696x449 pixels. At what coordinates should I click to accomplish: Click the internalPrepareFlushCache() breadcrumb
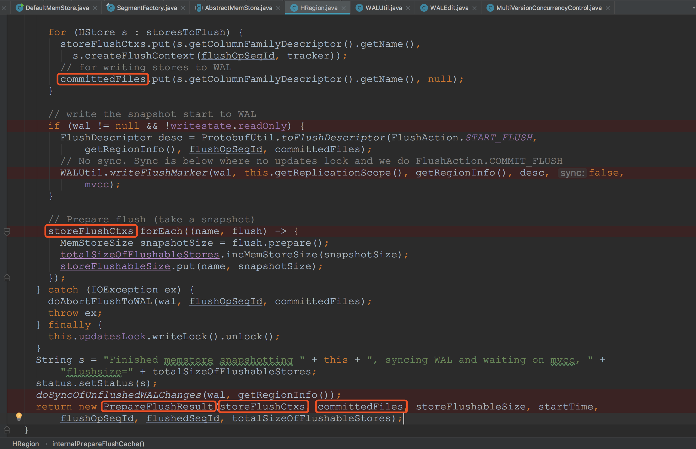(x=98, y=444)
